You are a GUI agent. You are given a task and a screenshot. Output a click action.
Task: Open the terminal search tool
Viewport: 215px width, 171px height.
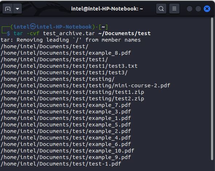coord(161,9)
